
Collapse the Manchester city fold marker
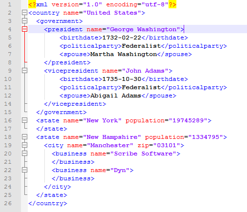pyautogui.click(x=24, y=145)
